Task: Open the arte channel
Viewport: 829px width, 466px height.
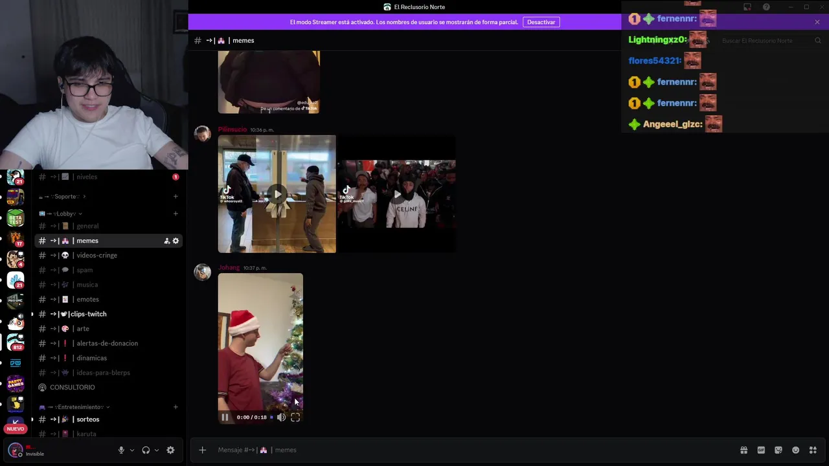Action: (108, 329)
